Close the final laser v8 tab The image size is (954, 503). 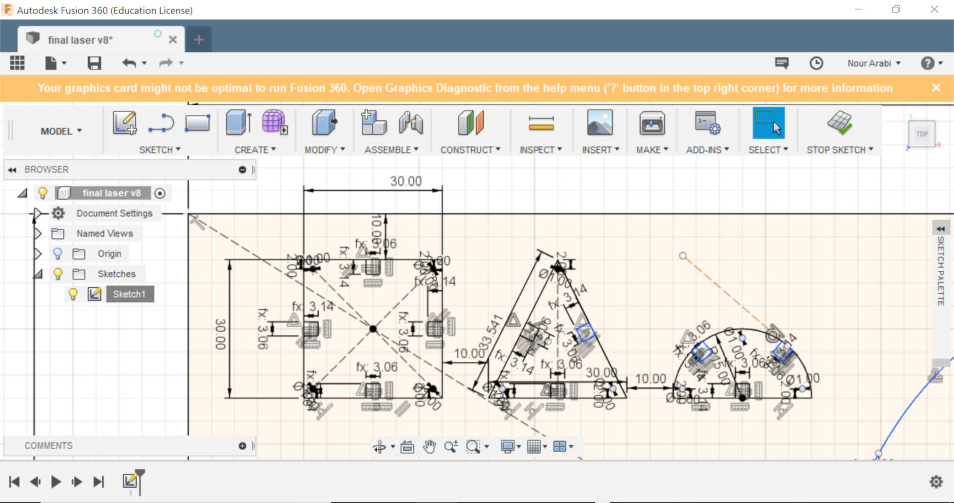tap(173, 40)
